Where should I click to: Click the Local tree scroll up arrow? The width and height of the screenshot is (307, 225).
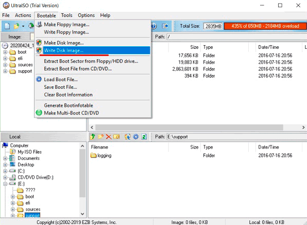pyautogui.click(x=82, y=146)
